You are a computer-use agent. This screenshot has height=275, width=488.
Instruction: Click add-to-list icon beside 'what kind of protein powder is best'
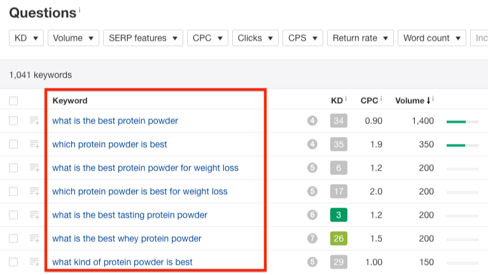coord(34,262)
